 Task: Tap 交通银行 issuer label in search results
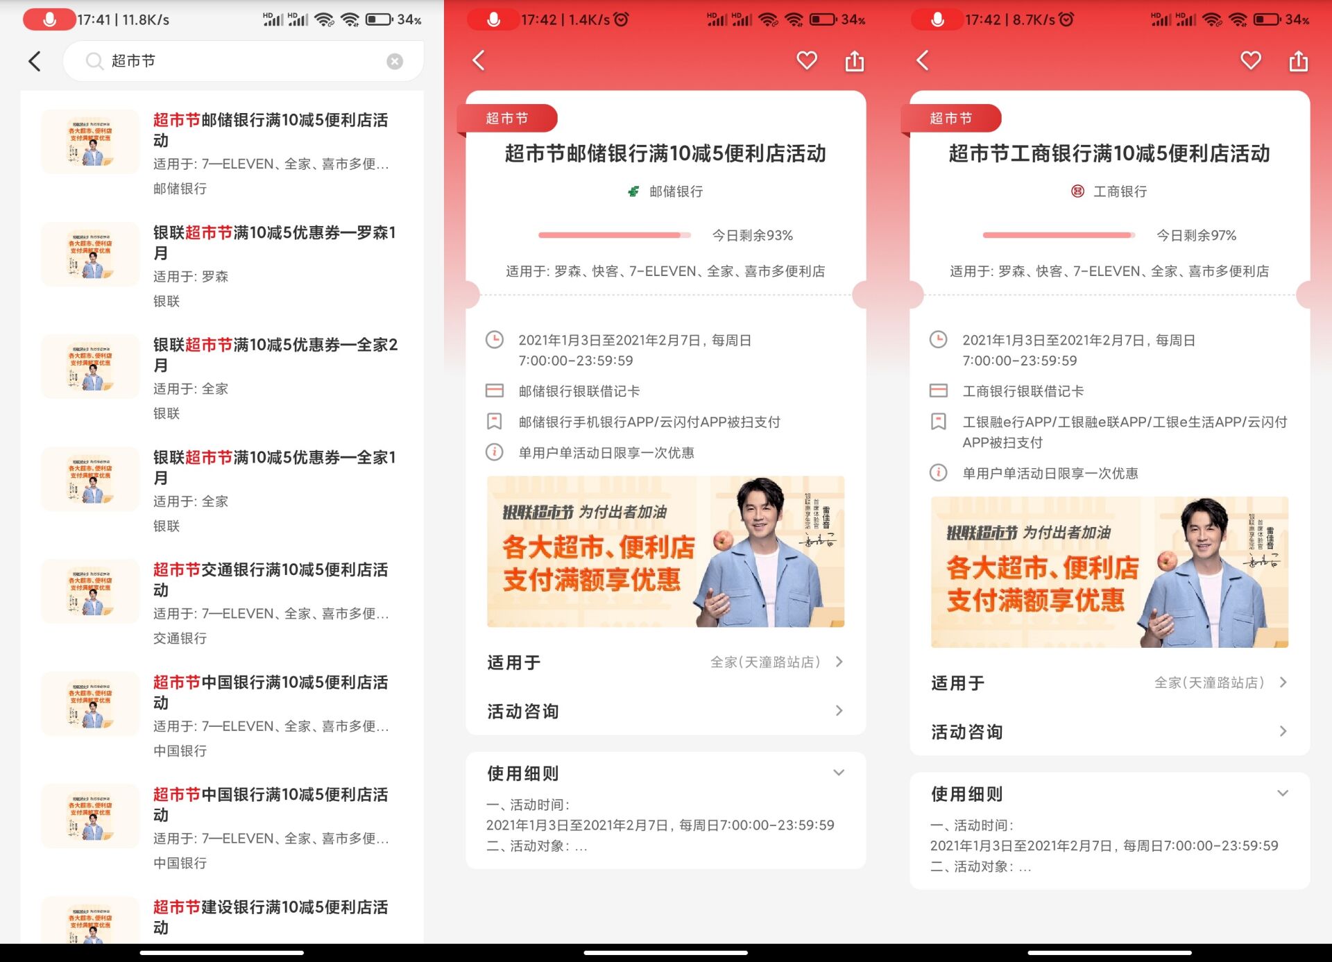coord(180,638)
